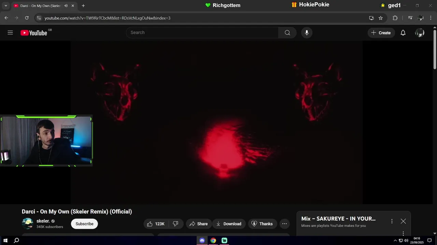Send Thanks to skeler.
Screen dimensions: 437x245
[x=262, y=224]
